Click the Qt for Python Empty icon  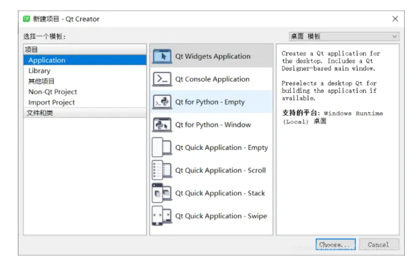[x=162, y=102]
